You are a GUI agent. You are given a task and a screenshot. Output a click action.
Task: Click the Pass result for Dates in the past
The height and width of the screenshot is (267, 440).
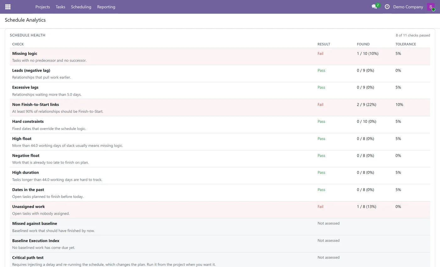[321, 190]
